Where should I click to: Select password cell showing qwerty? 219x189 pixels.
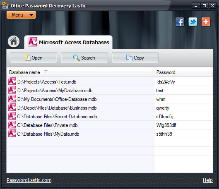click(183, 108)
